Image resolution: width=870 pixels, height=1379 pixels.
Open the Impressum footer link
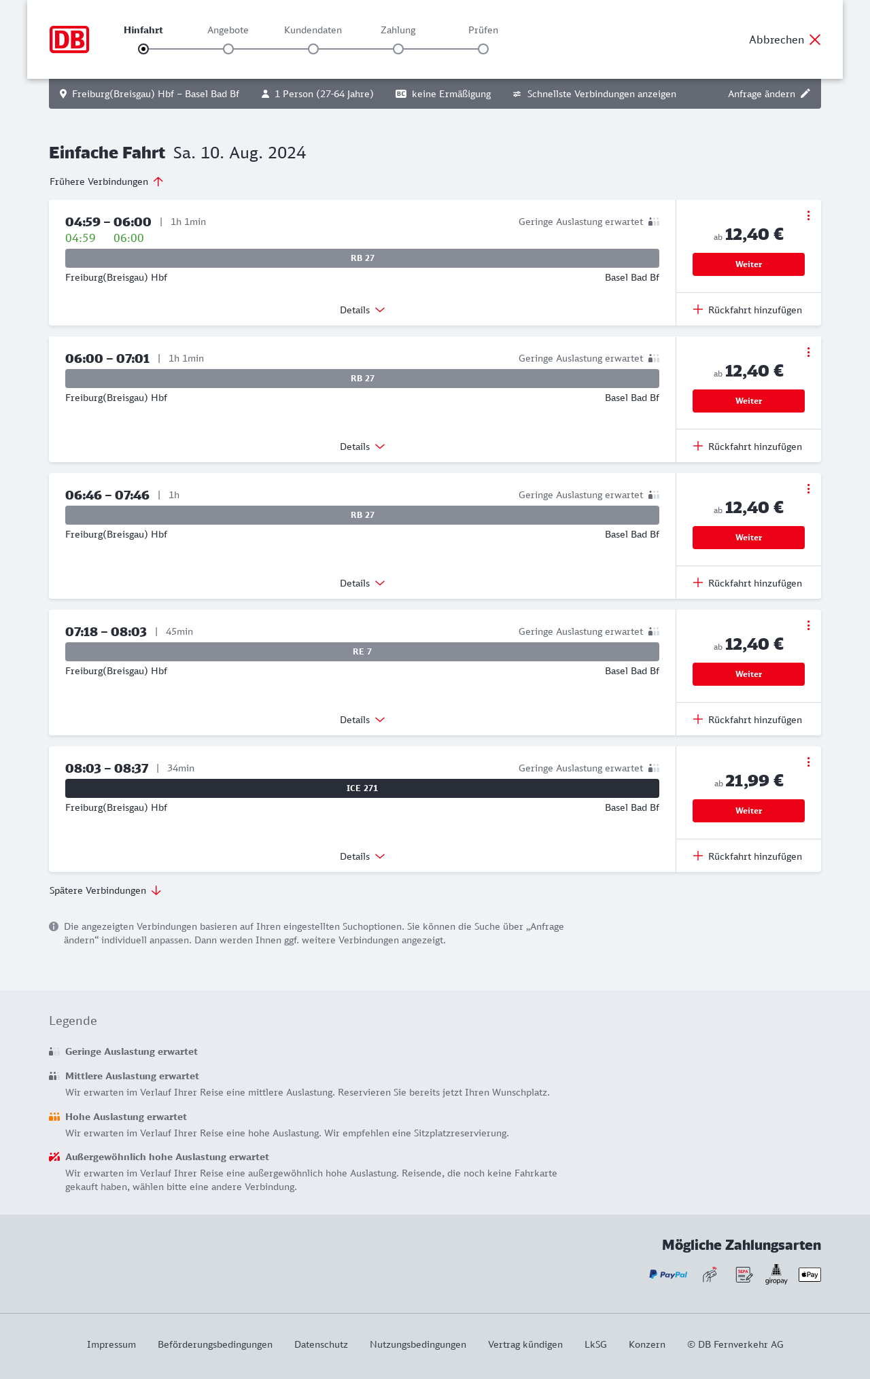111,1344
